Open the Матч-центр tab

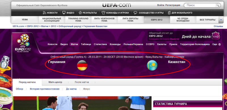coord(55,82)
